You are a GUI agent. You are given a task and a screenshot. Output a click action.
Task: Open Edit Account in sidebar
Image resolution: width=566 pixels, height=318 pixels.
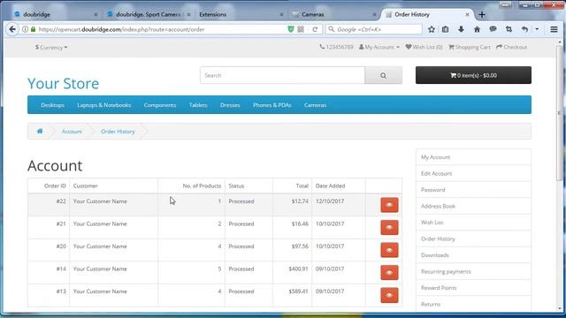click(x=473, y=173)
